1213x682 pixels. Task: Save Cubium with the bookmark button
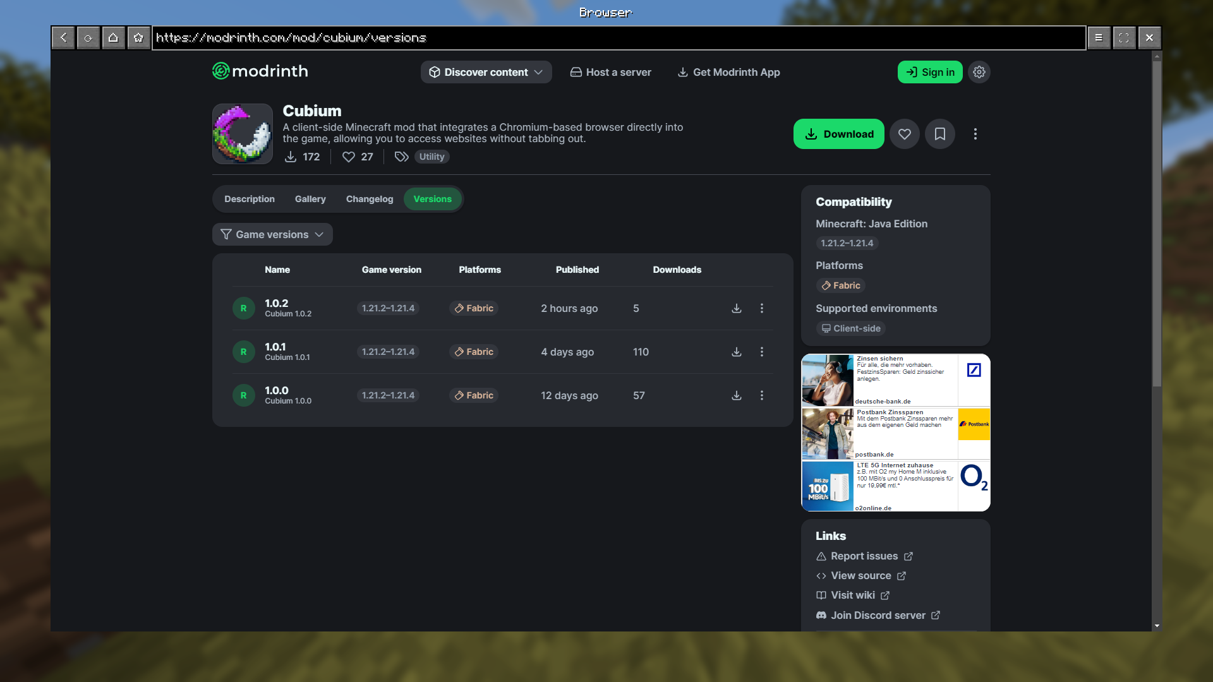click(940, 134)
